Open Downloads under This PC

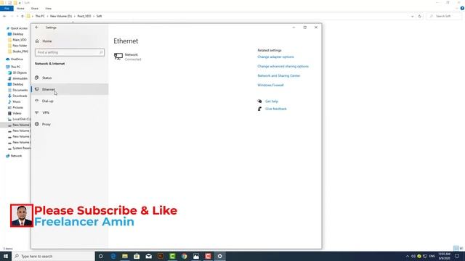(20, 96)
